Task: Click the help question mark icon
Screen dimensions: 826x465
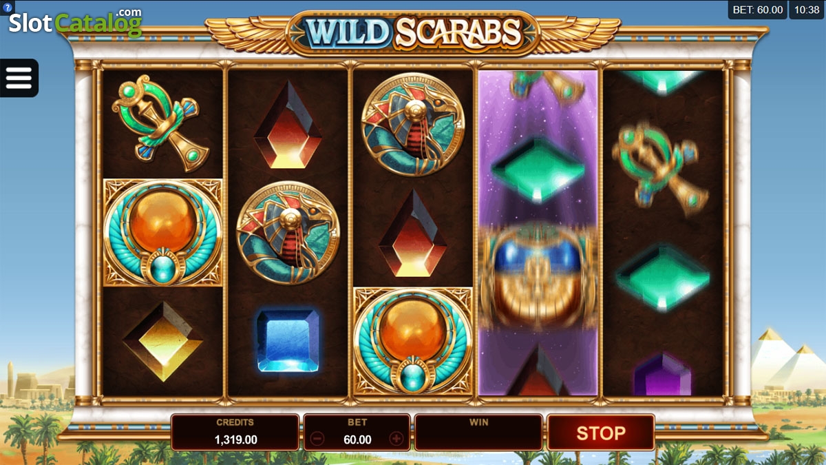Action: click(8, 8)
